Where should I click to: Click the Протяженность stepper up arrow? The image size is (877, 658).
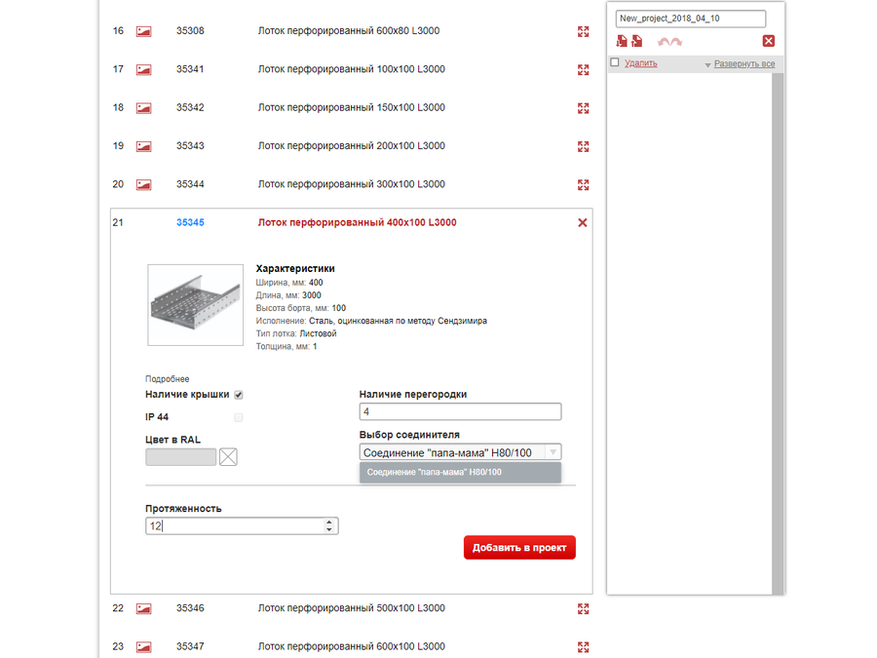click(329, 521)
